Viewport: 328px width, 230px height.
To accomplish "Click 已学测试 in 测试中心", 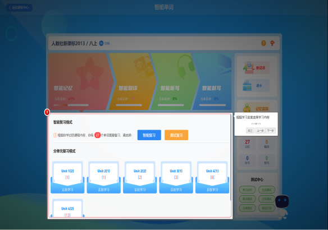I will click(x=267, y=199).
